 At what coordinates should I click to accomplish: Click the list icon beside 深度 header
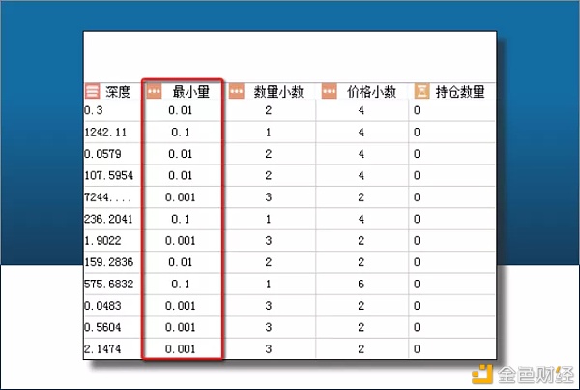pos(92,91)
